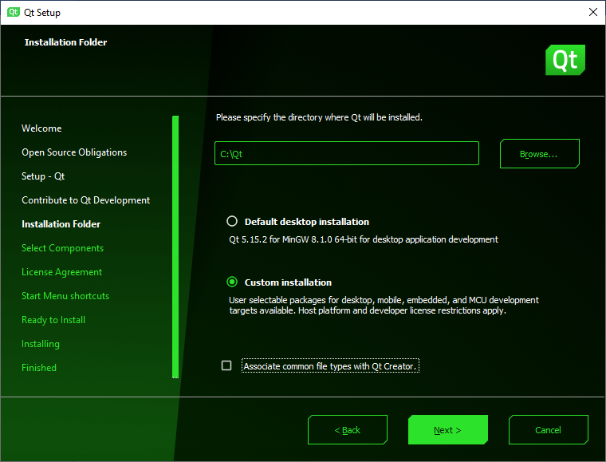Close the Qt Setup window
606x462 pixels.
(x=593, y=12)
